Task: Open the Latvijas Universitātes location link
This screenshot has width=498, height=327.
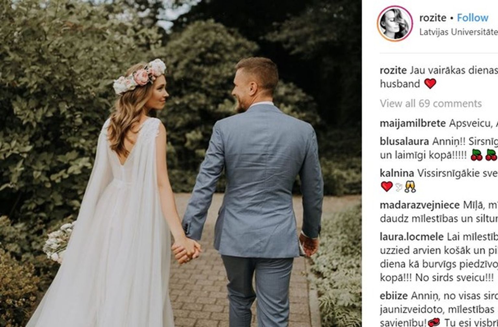Action: tap(458, 32)
